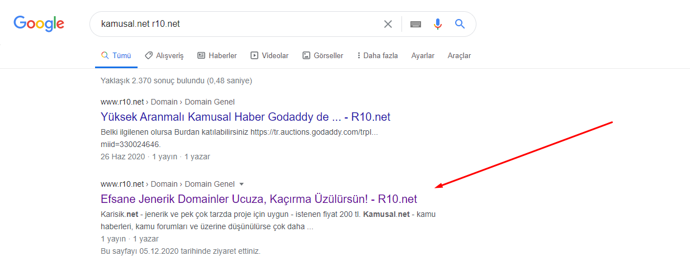This screenshot has height=270, width=690.
Task: Click the Google logo
Action: point(39,23)
